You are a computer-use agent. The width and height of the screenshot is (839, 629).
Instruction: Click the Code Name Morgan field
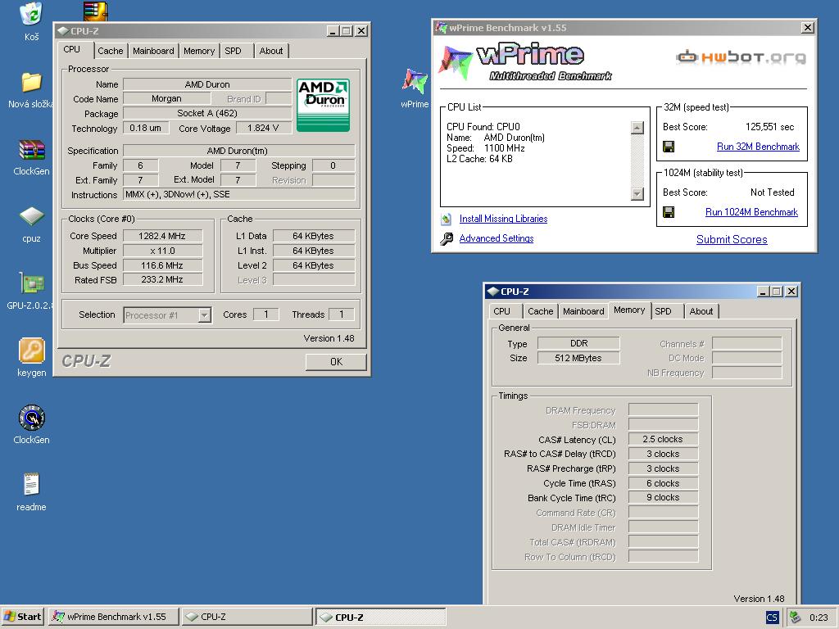coord(166,98)
